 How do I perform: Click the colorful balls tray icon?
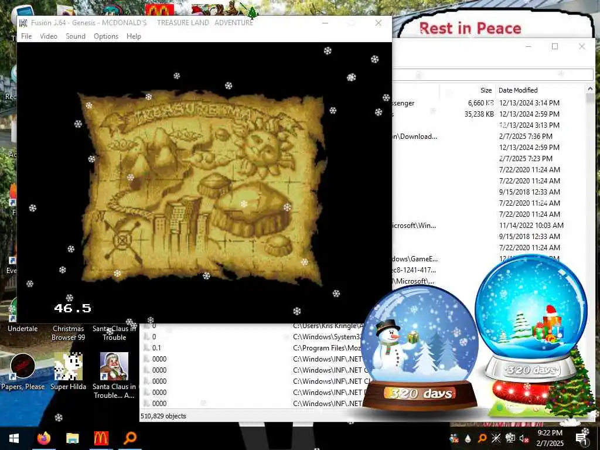click(x=454, y=438)
